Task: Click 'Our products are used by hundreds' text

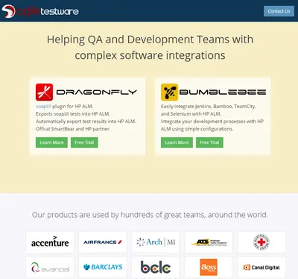Action: [x=150, y=215]
